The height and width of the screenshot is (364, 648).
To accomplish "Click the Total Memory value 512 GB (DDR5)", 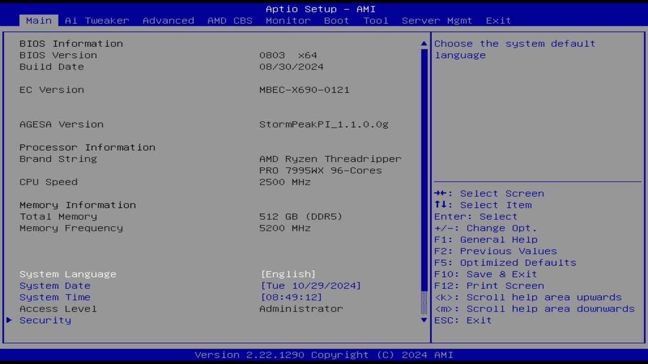I will tap(301, 216).
